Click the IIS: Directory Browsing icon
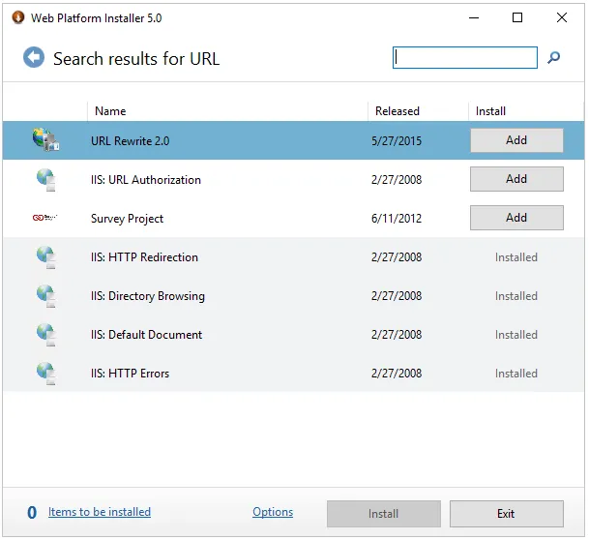Image resolution: width=589 pixels, height=540 pixels. coord(45,295)
